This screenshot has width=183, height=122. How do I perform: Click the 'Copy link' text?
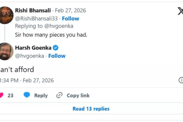pyautogui.click(x=78, y=95)
